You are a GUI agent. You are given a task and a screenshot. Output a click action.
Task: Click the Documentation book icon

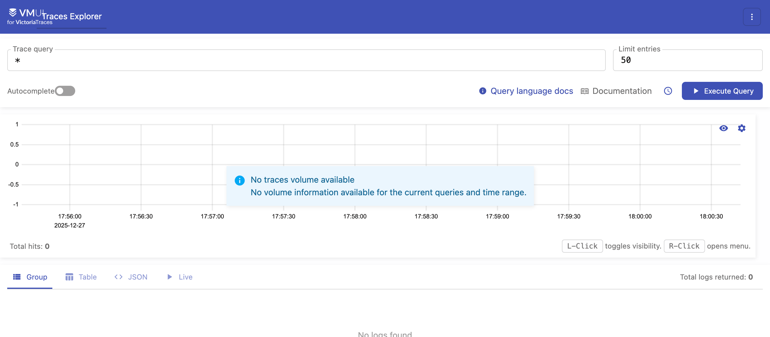584,91
